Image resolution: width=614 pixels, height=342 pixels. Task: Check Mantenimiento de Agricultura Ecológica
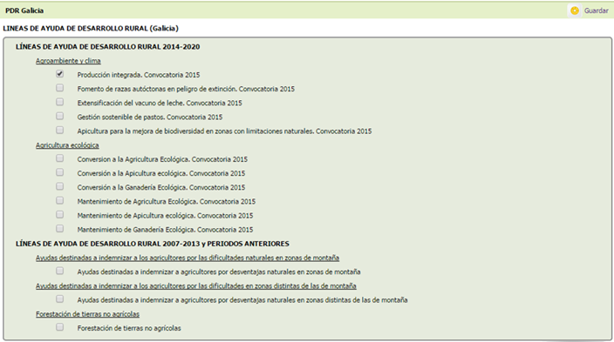coord(59,200)
